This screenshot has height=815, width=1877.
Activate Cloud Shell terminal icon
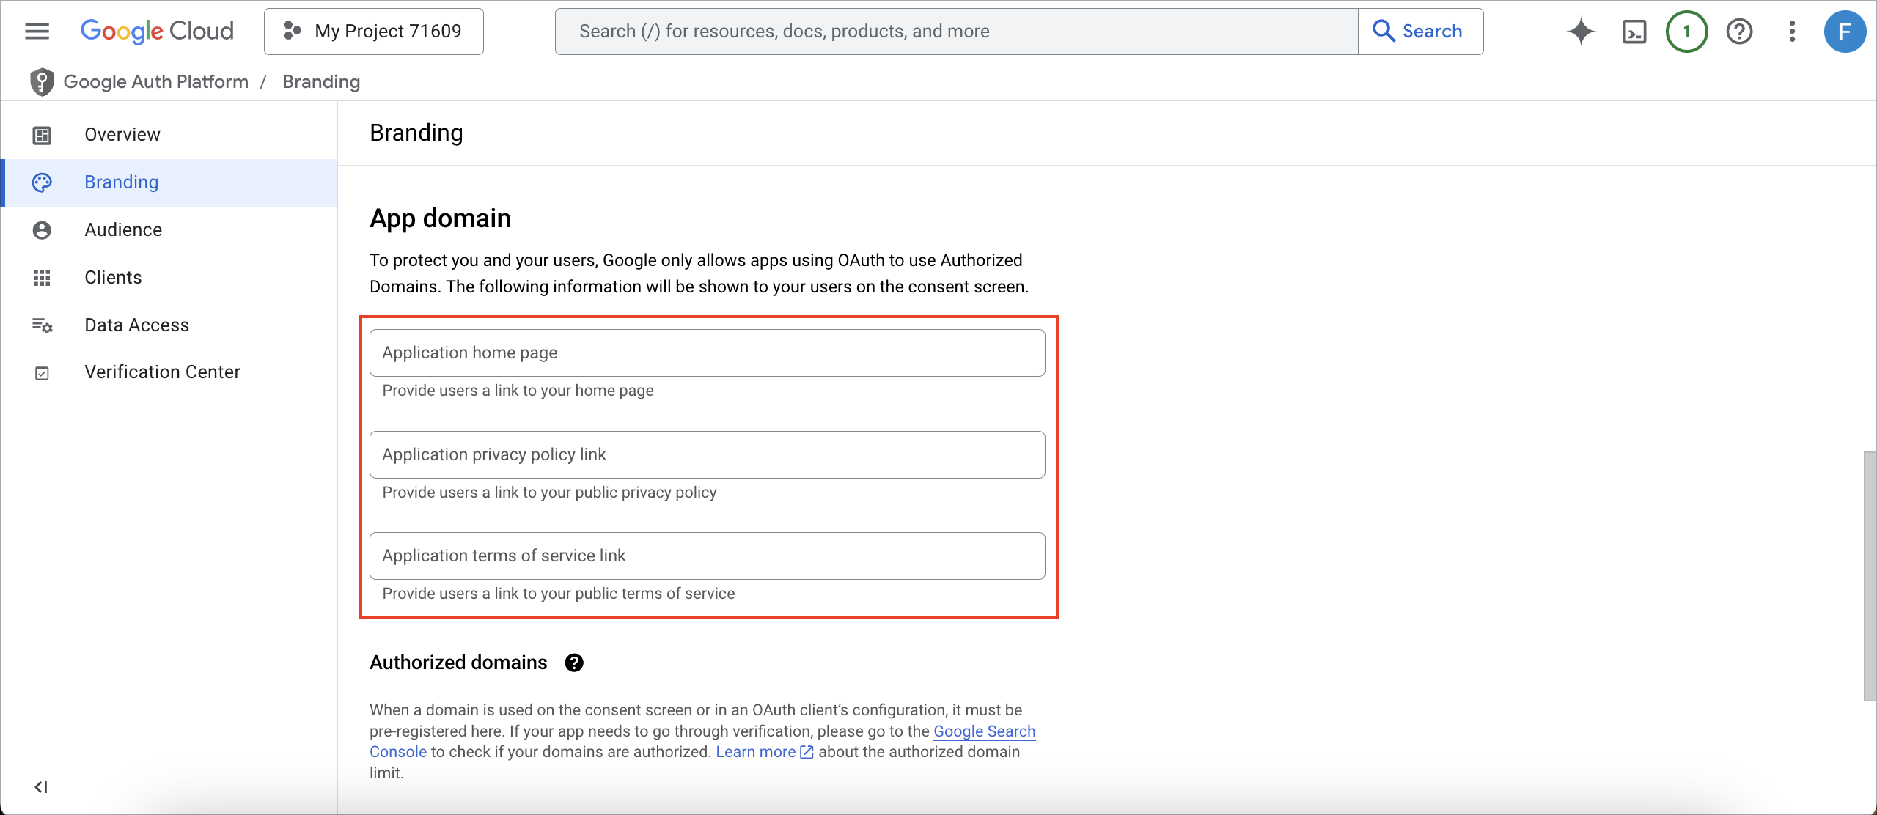(x=1634, y=32)
